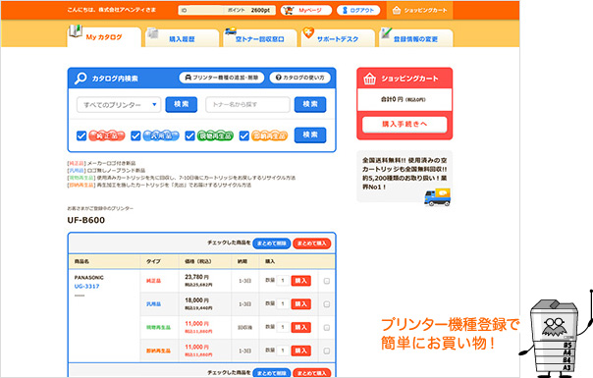Open プリンター機種の追加・削除 with the printer icon
Viewport: 593px width, 378px height.
(222, 78)
